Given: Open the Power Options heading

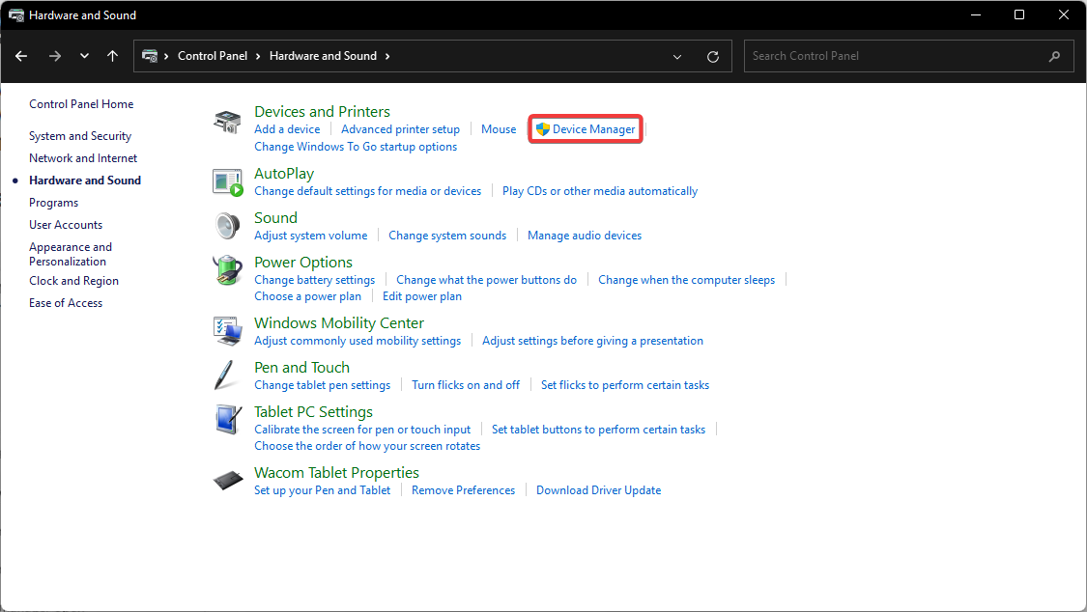Looking at the screenshot, I should click(x=303, y=263).
